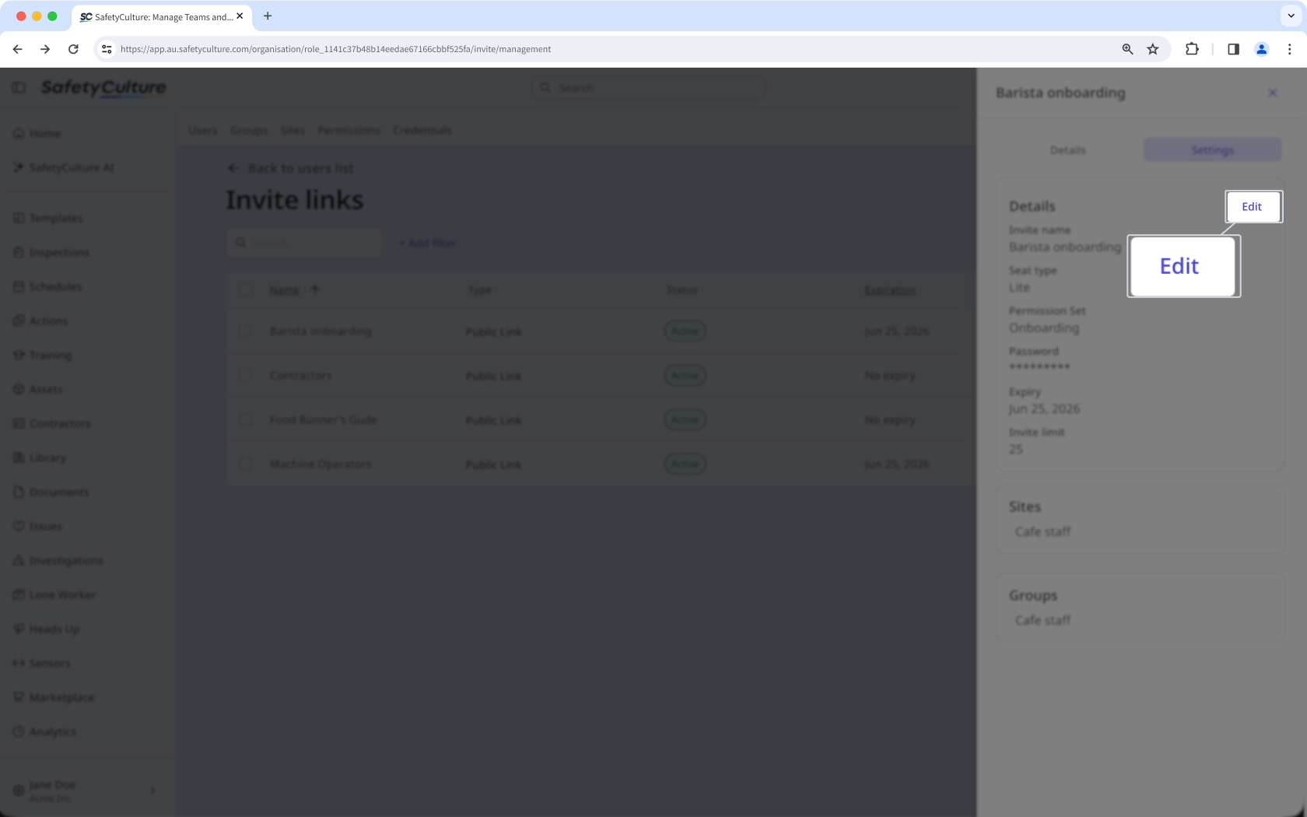Click the Active status badge for Contractors
Image resolution: width=1307 pixels, height=817 pixels.
tap(685, 375)
